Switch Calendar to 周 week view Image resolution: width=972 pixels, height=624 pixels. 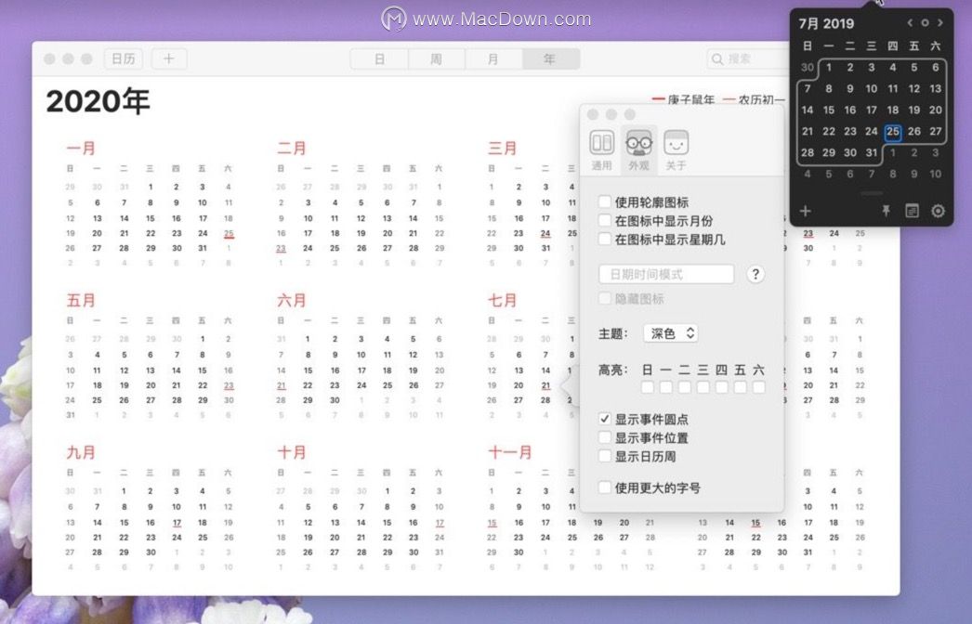click(x=437, y=58)
